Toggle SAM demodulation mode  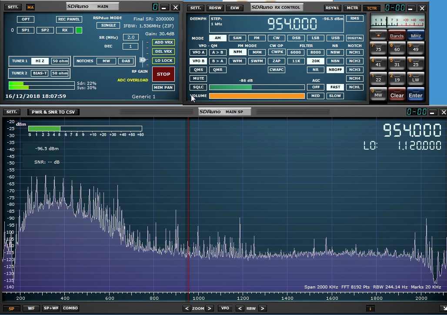[x=237, y=38]
